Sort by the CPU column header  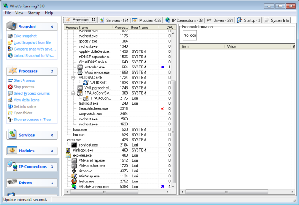[x=167, y=28]
